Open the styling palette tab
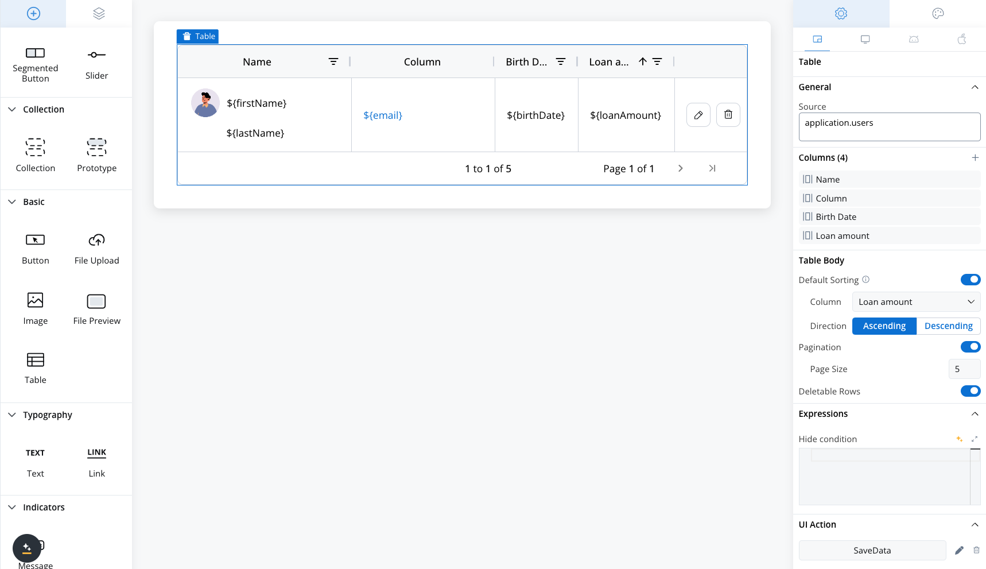This screenshot has height=569, width=986. click(x=938, y=13)
